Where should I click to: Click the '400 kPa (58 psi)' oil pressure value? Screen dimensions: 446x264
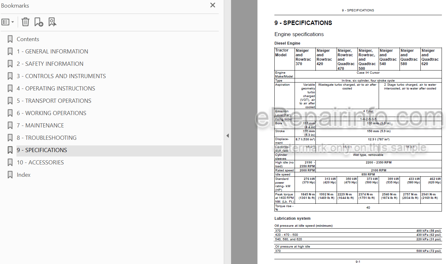click(429, 231)
